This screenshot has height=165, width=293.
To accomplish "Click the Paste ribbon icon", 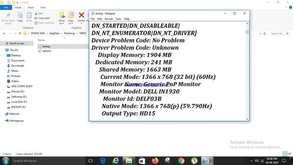I will (x=29, y=15).
